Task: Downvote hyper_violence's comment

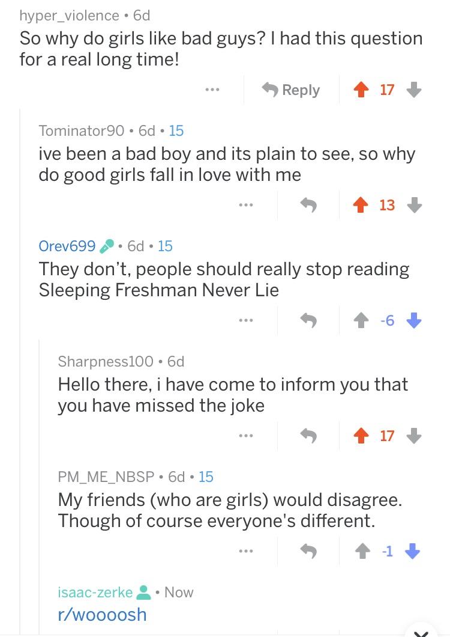Action: 414,90
